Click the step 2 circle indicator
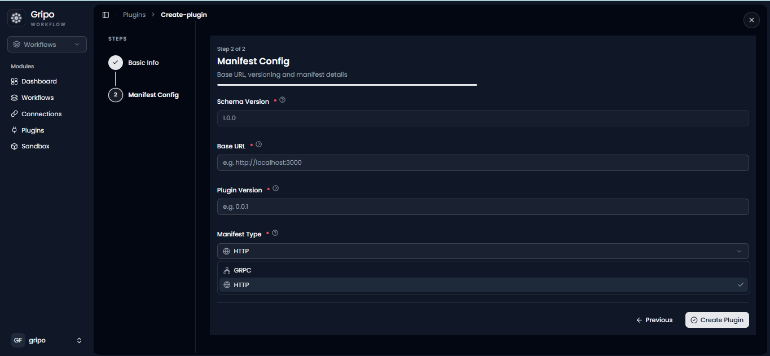The image size is (770, 356). [116, 95]
